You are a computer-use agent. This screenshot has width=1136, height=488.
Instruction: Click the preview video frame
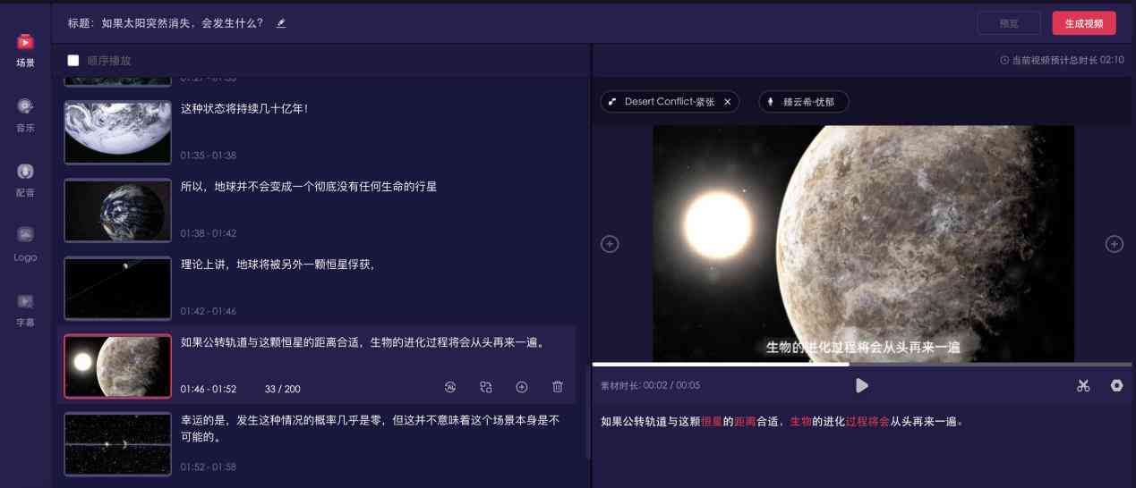click(863, 243)
